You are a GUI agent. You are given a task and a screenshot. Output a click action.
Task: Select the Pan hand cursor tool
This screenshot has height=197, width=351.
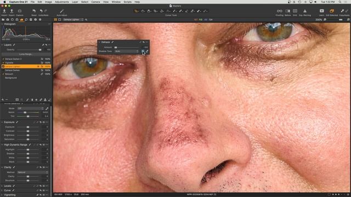click(x=143, y=11)
